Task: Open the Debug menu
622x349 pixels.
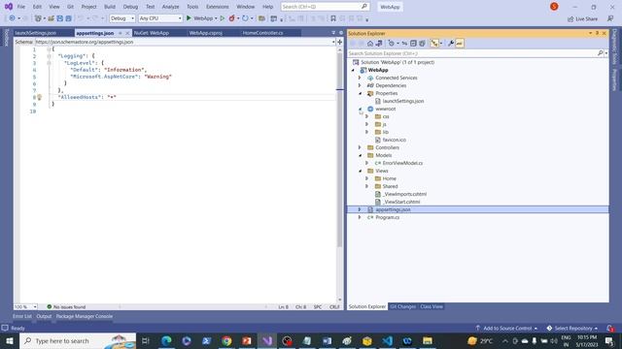Action: pyautogui.click(x=130, y=7)
